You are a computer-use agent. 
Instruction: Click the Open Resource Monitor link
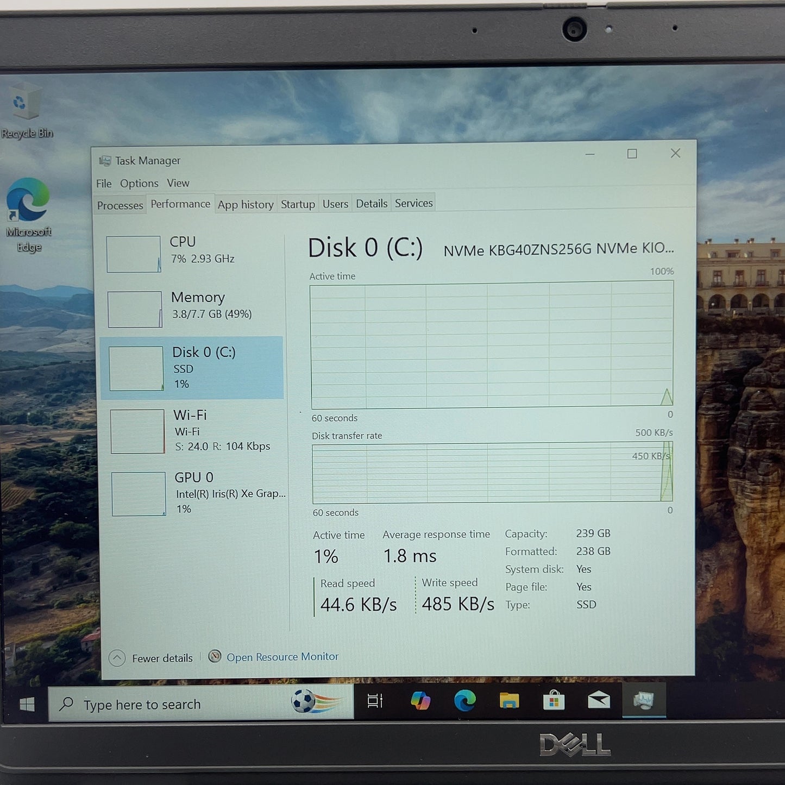pyautogui.click(x=282, y=657)
